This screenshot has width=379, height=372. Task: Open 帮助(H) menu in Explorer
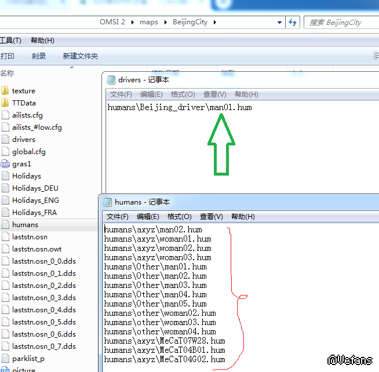pyautogui.click(x=42, y=41)
